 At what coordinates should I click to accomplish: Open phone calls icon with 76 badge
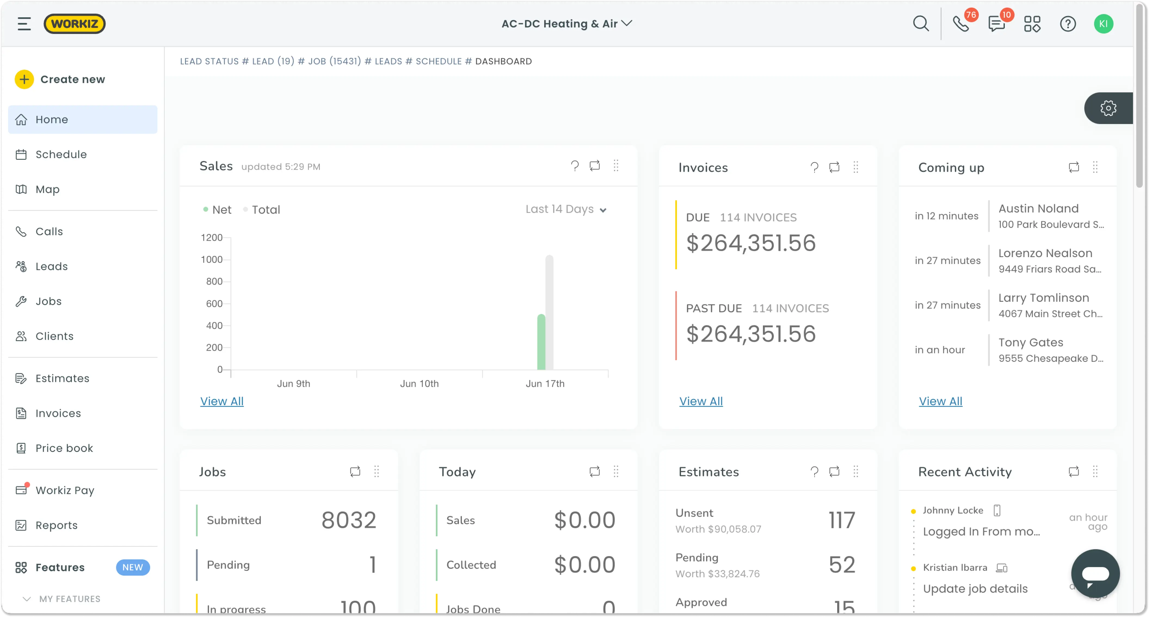coord(960,24)
